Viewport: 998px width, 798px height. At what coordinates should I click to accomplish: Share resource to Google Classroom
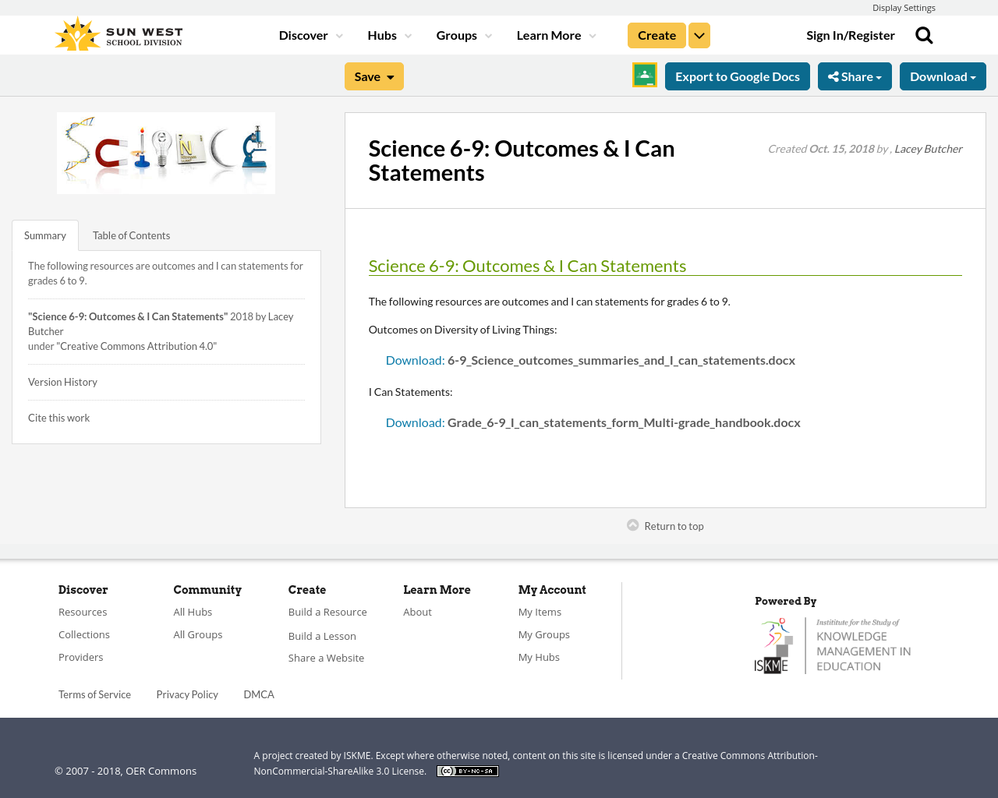click(x=644, y=75)
